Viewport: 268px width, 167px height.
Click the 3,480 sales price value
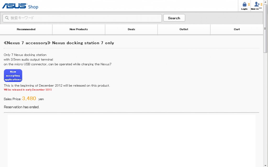tap(29, 98)
